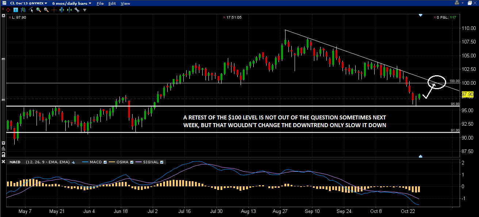The image size is (479, 217).
Task: Click the L: 97.90 last price text
Action: click(x=19, y=17)
